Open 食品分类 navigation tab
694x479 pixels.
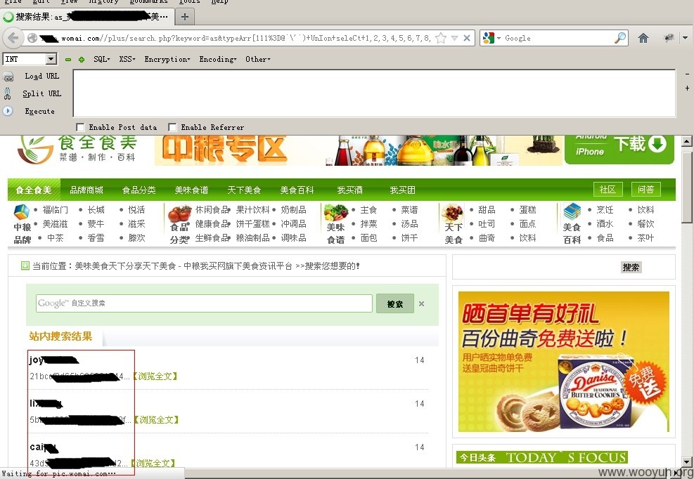tap(139, 190)
